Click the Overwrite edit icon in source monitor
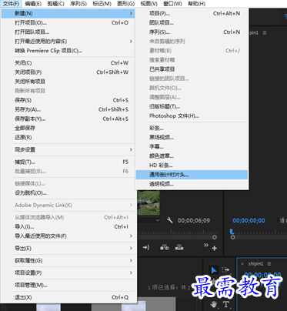Image resolution: width=287 pixels, height=311 pixels. pyautogui.click(x=179, y=247)
